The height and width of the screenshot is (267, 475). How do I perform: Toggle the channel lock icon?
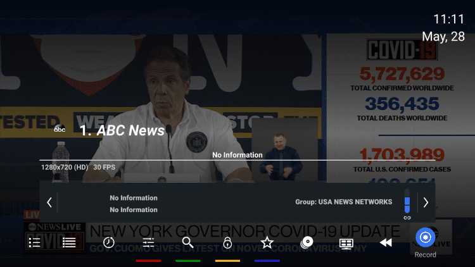click(x=227, y=242)
